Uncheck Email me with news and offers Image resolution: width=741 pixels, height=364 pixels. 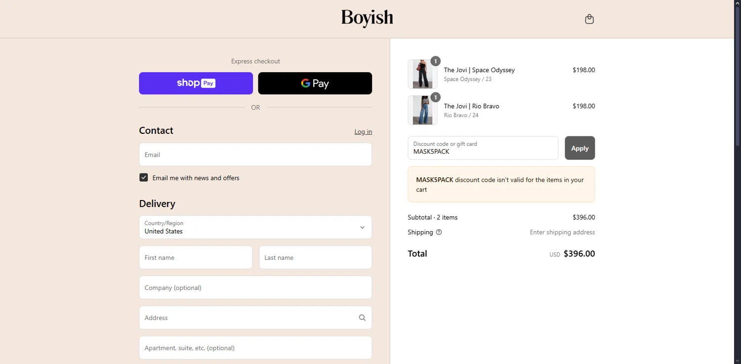[x=144, y=178]
